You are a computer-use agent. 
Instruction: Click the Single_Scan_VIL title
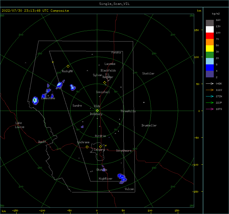pos(114,4)
